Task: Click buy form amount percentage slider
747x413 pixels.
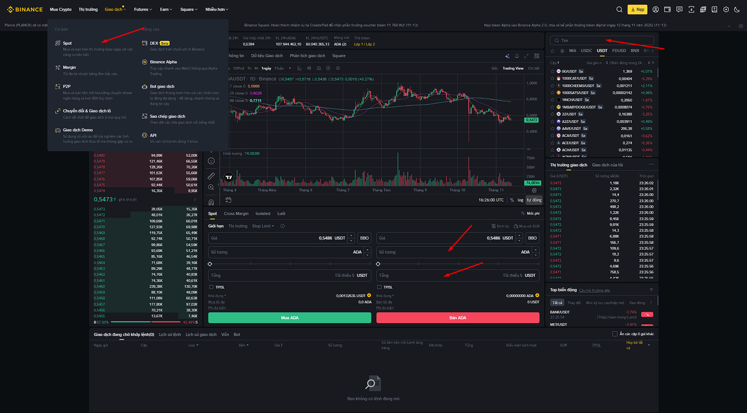Action: [x=290, y=264]
